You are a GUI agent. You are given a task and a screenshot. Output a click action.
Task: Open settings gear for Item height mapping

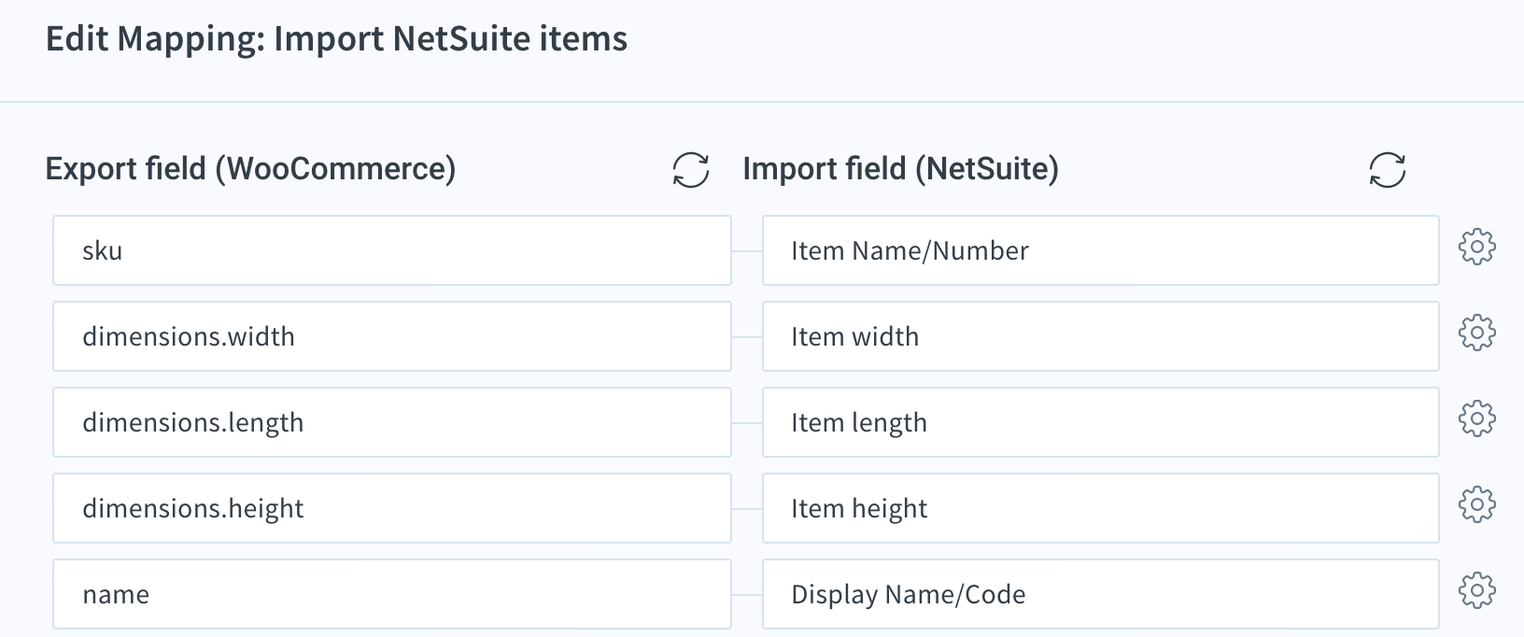click(1477, 505)
